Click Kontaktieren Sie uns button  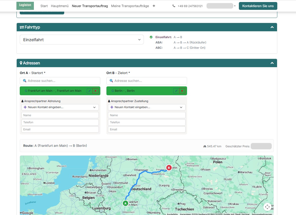tap(258, 6)
